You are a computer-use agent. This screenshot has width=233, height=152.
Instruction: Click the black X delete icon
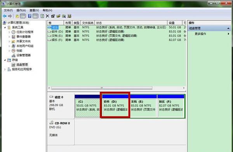pos(47,16)
